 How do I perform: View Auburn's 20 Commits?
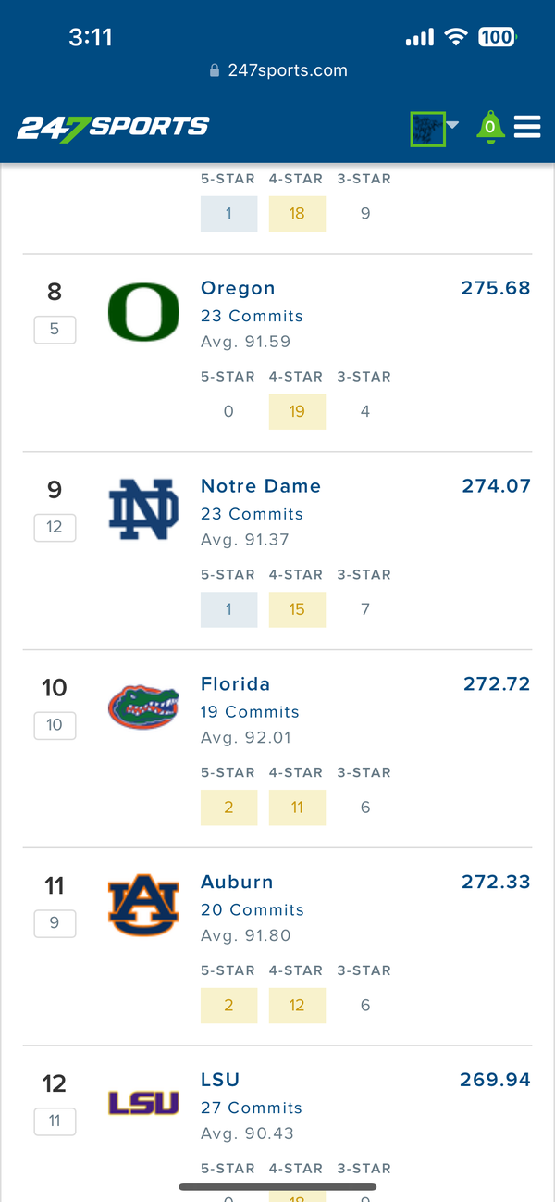point(253,910)
